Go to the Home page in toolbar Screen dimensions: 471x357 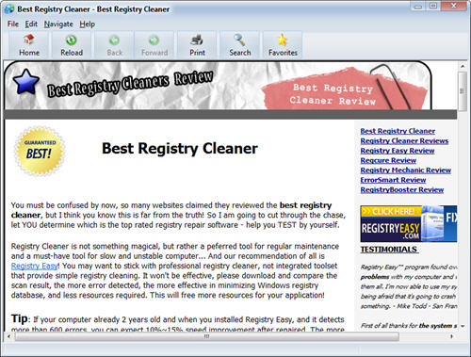coord(29,45)
